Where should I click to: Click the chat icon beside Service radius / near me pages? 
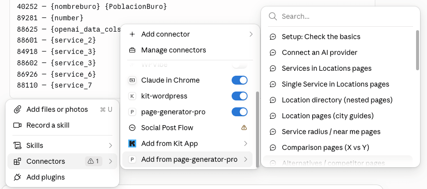273,132
